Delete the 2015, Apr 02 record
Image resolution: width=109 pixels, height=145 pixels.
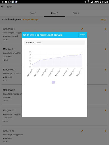(x=106, y=110)
